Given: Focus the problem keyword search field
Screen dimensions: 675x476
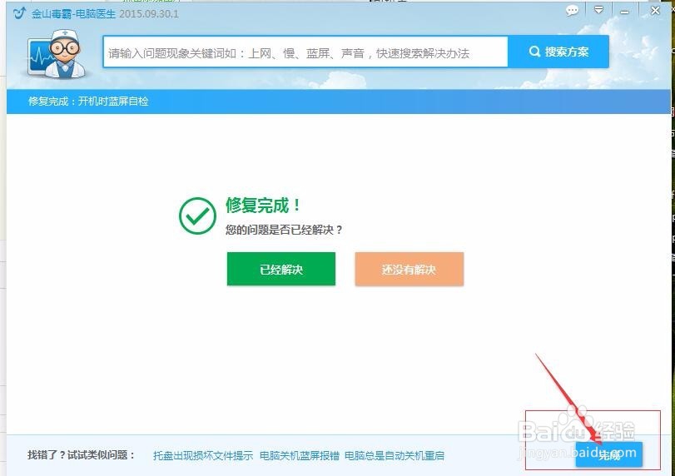Looking at the screenshot, I should point(305,52).
